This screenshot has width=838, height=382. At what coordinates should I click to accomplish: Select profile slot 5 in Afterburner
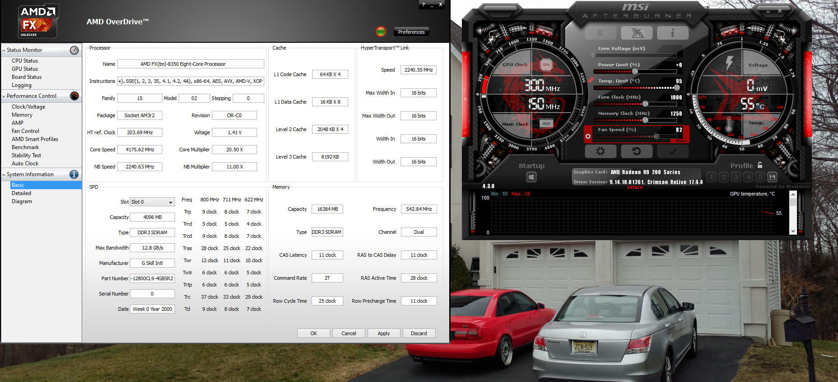point(760,177)
